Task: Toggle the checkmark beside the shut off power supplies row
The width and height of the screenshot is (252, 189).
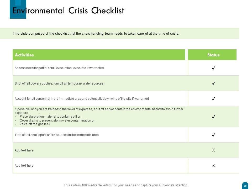Action: point(213,83)
